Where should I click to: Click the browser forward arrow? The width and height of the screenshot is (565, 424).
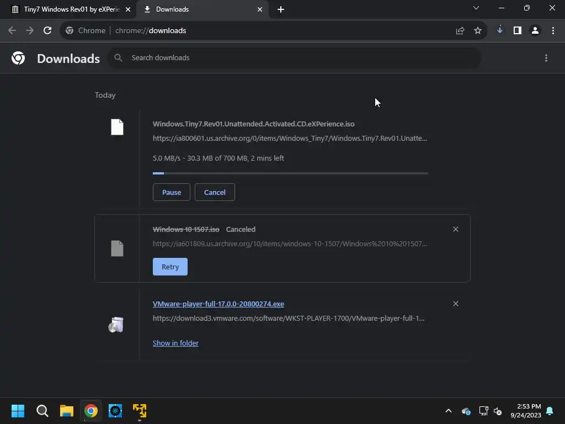(x=30, y=31)
